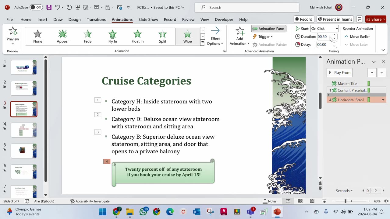Viewport: 390px width, 219px height.
Task: Collapse the ribbon with chevron
Action: [x=383, y=50]
